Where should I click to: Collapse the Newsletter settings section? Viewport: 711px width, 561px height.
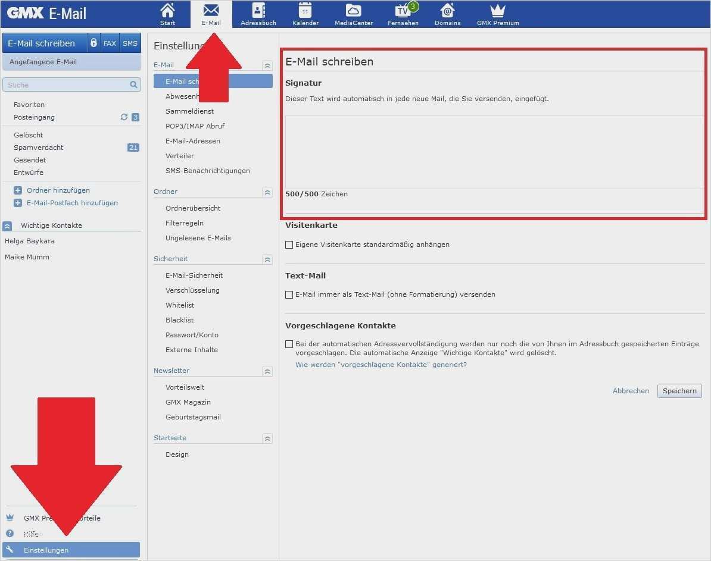[267, 371]
